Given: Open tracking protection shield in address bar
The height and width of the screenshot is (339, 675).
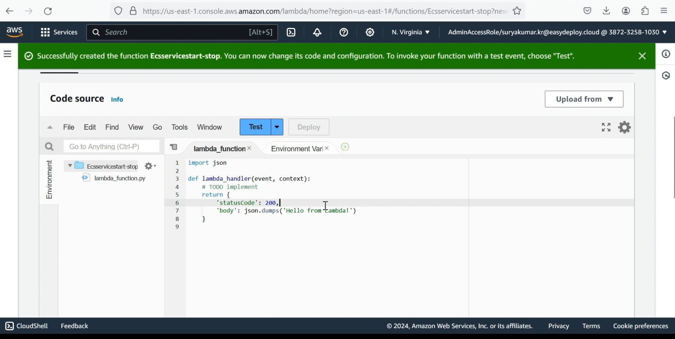Looking at the screenshot, I should [118, 11].
